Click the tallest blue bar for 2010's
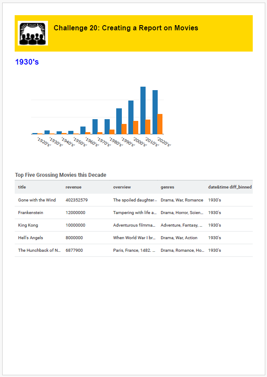 (143, 110)
